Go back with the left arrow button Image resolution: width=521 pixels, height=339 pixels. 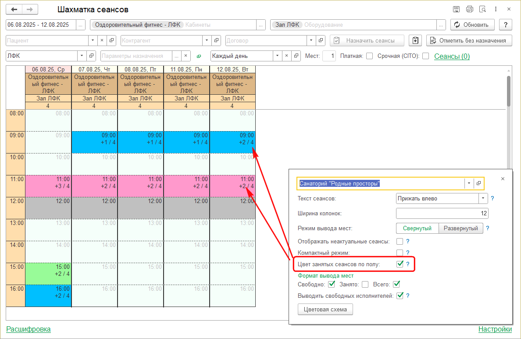(14, 9)
